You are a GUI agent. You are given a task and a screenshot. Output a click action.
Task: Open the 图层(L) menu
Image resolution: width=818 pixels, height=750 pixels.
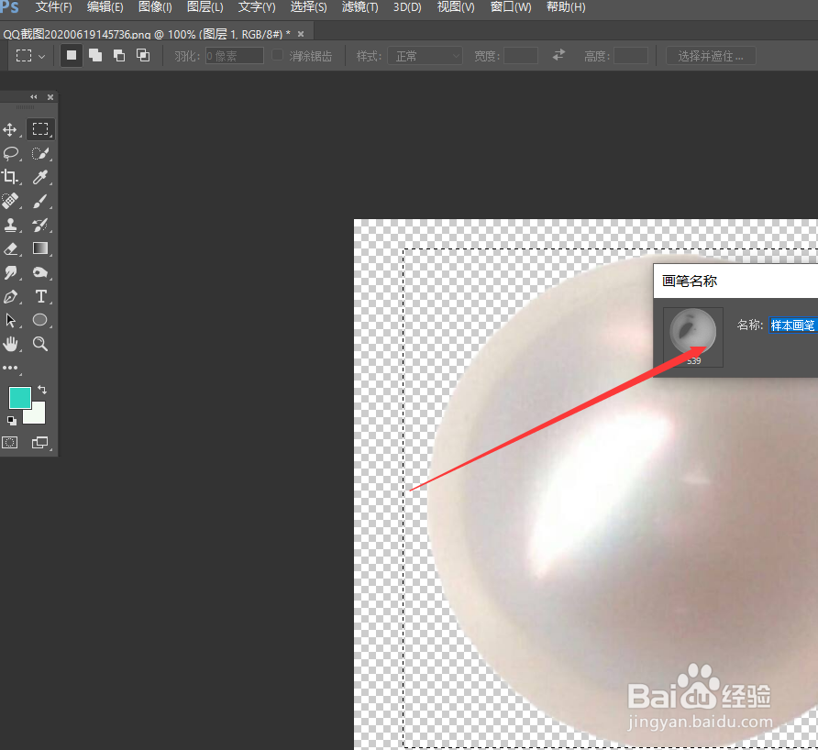click(x=205, y=7)
